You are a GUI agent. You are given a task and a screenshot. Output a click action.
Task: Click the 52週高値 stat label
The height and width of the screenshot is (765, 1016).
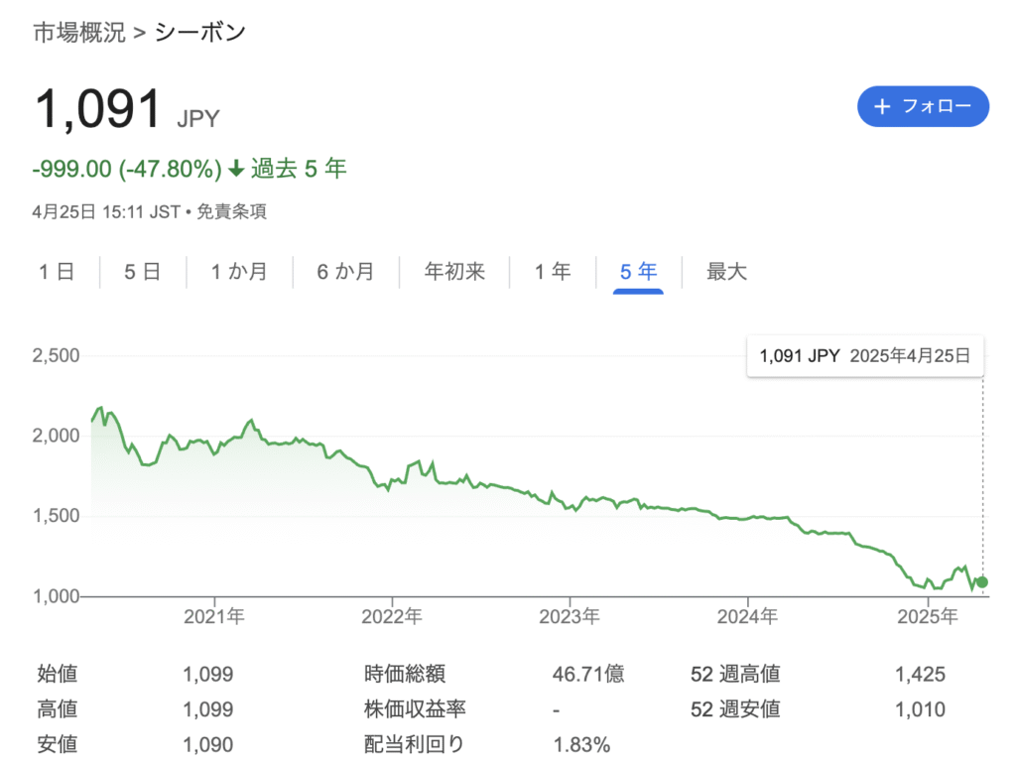click(735, 675)
